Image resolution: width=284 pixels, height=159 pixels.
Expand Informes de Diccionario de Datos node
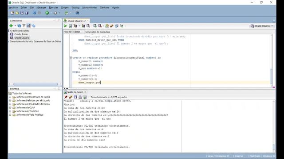10,97
